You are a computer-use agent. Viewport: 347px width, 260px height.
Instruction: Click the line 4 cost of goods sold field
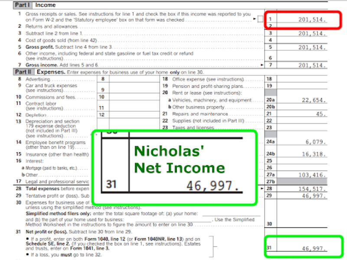pos(307,40)
